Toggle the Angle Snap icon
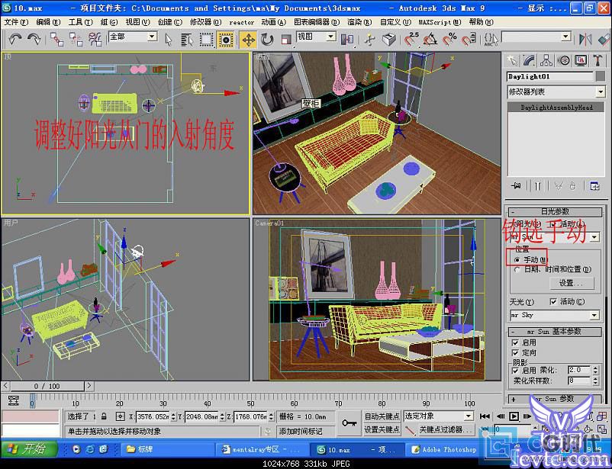 [x=430, y=40]
